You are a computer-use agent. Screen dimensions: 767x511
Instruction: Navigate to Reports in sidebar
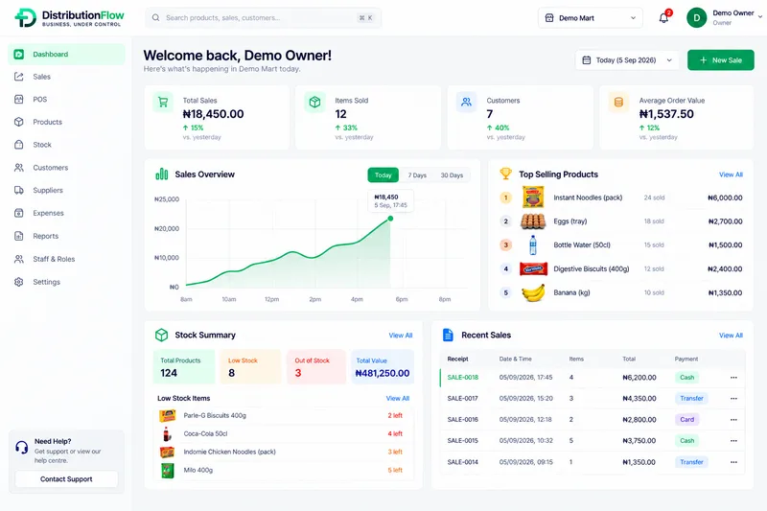click(x=66, y=236)
